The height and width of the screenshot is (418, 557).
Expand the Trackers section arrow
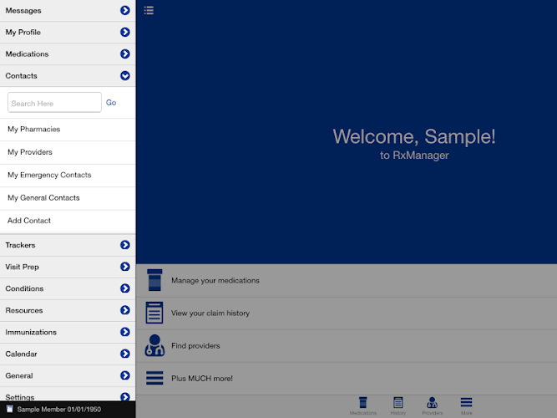125,245
